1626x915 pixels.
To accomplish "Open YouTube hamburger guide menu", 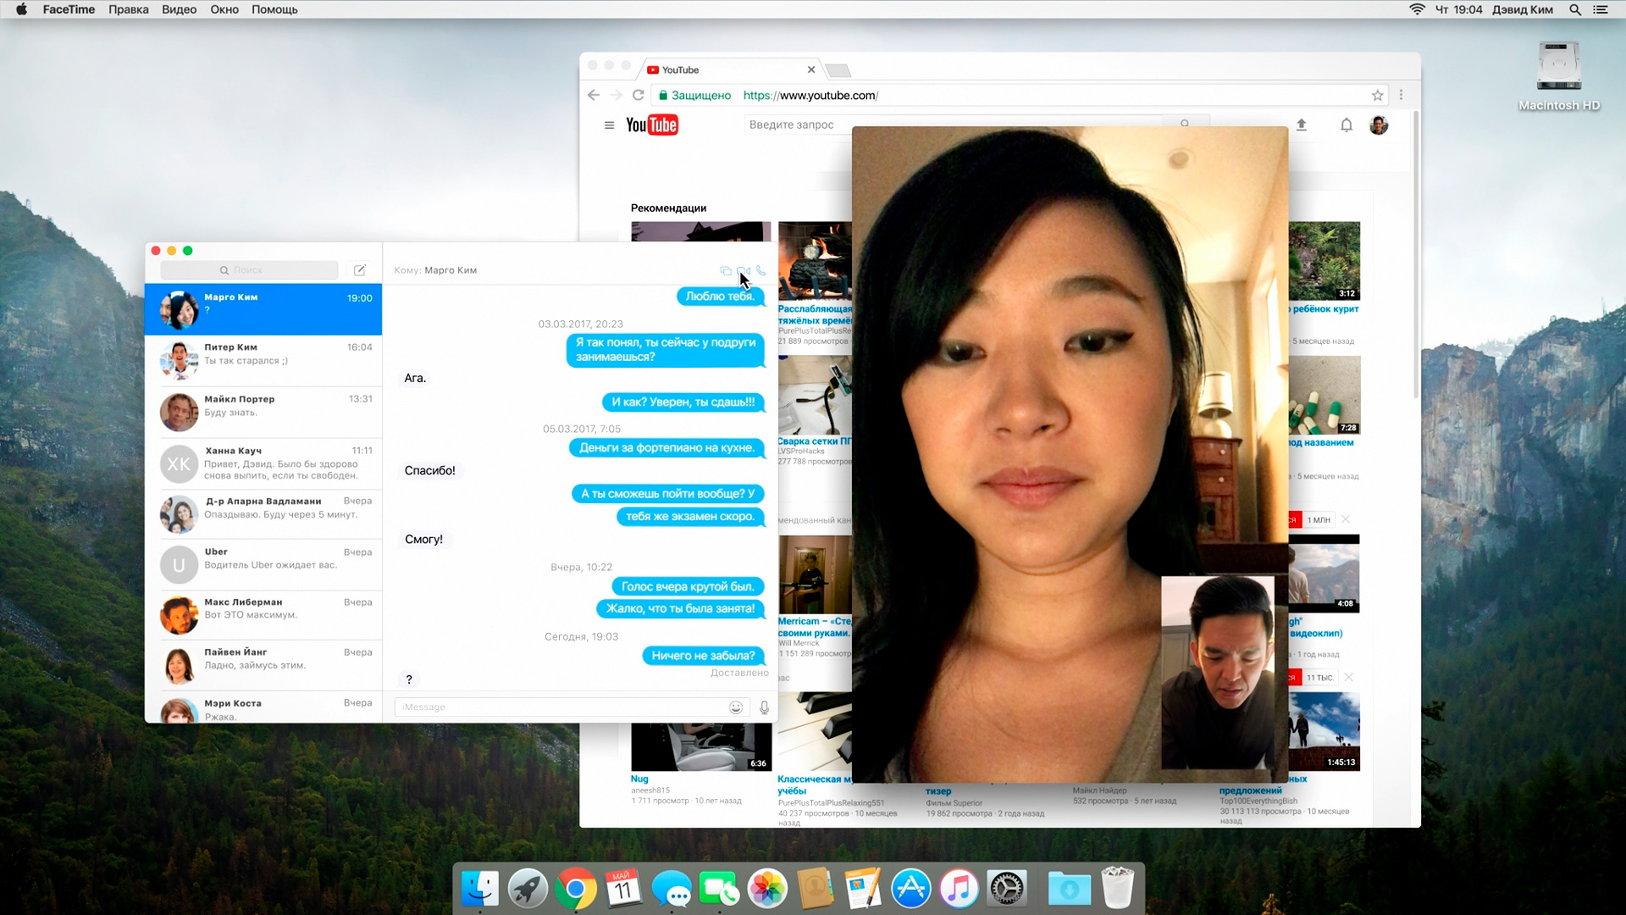I will [x=609, y=125].
